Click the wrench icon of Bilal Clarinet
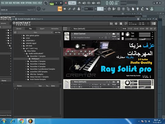 tap(67, 33)
